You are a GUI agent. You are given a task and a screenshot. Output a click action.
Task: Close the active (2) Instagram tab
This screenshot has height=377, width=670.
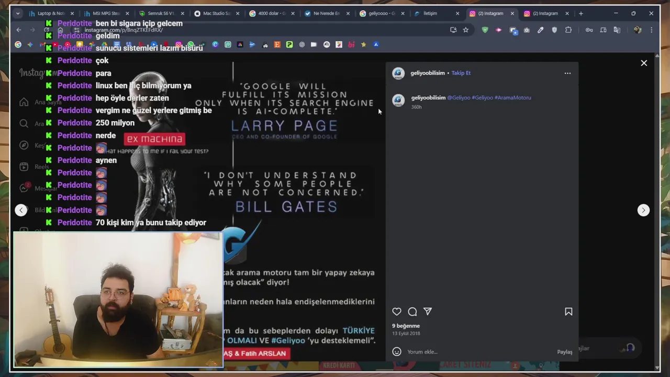coord(512,14)
